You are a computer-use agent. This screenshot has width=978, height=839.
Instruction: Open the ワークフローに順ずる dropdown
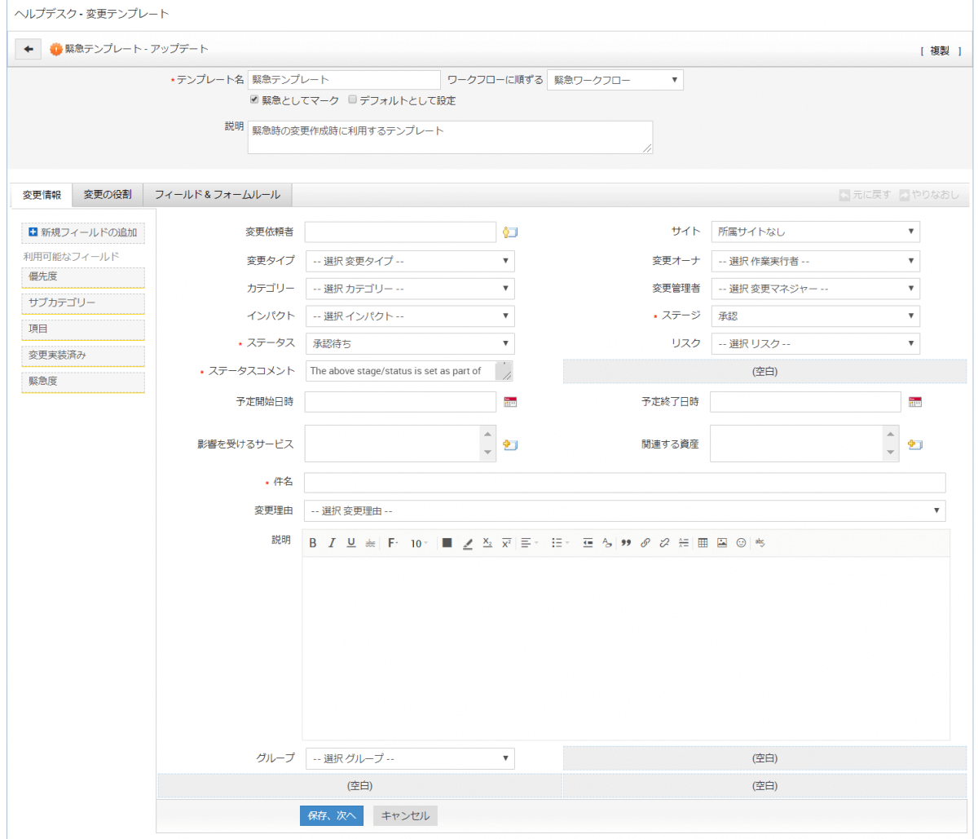615,80
